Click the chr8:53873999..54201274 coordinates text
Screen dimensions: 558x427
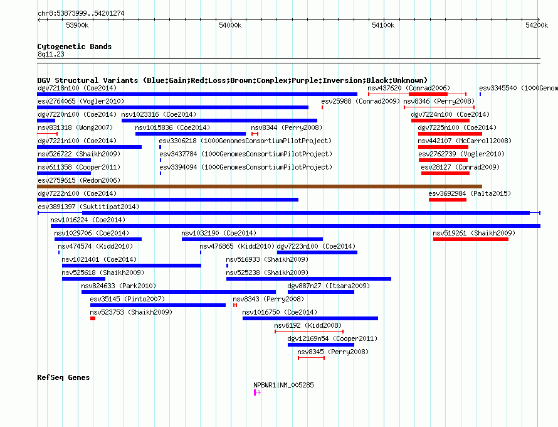[81, 13]
